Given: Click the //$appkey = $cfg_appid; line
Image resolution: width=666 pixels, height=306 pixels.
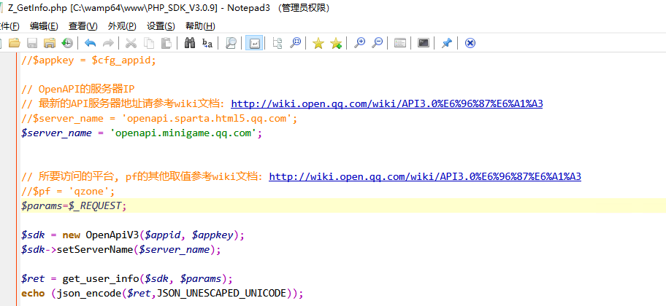Looking at the screenshot, I should pyautogui.click(x=89, y=60).
